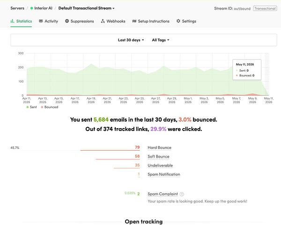Screen dimensions: 281x233
Task: Click the Hard Bounce count 79
Action: [137, 147]
